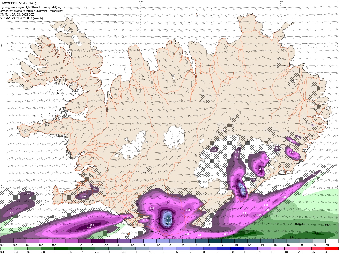Pick the light lavender snow swatch between 4 and 4.5
Viewport: 339px width, 254px height.
click(x=150, y=241)
